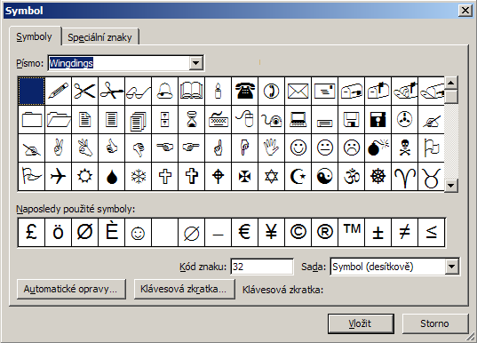This screenshot has height=343, width=477.
Task: Open Automatické opravy dialog
Action: tap(70, 289)
